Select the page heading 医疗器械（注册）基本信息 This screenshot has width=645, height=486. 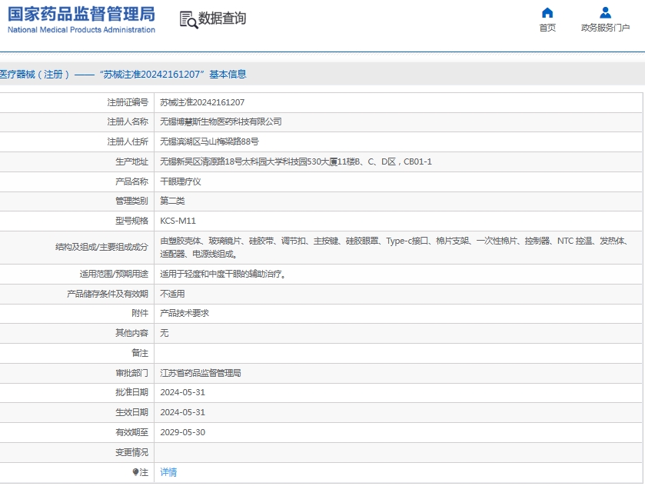[123, 75]
